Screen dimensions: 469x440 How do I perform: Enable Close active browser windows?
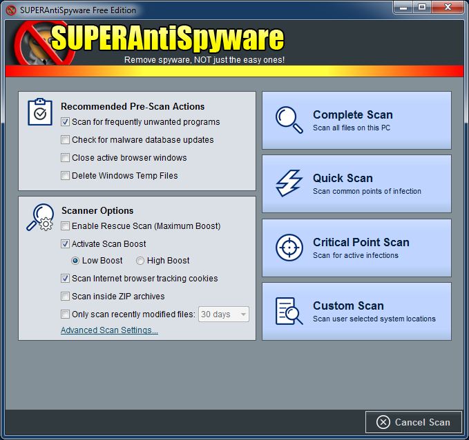point(65,158)
